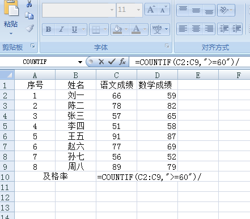
Task: Apply font color A button
Action: point(136,29)
